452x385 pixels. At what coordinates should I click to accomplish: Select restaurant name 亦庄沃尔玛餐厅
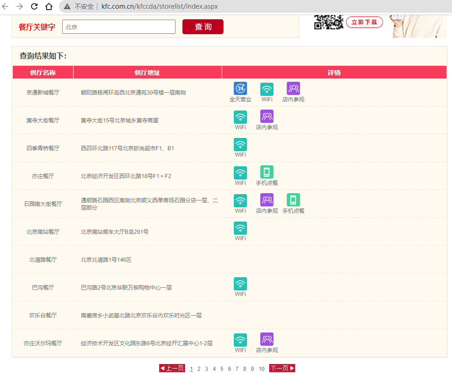coord(43,343)
